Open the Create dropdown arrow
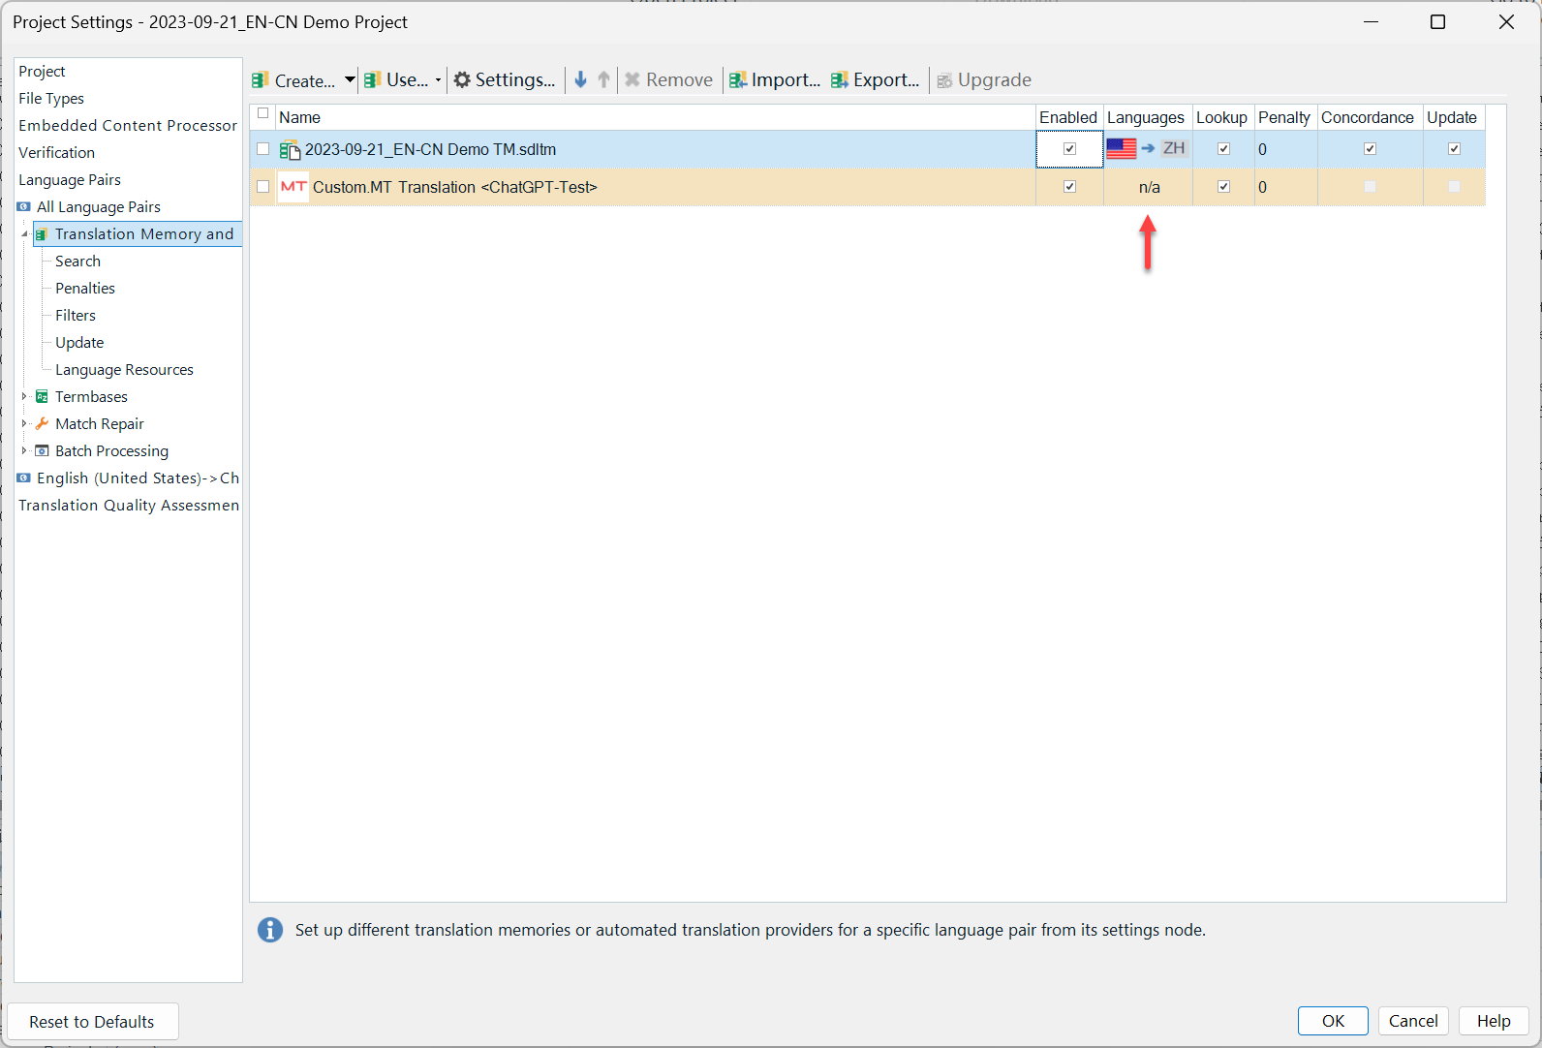 click(x=350, y=80)
